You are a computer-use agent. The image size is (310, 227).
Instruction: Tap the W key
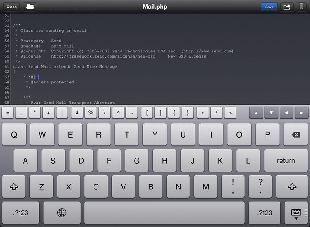point(42,134)
